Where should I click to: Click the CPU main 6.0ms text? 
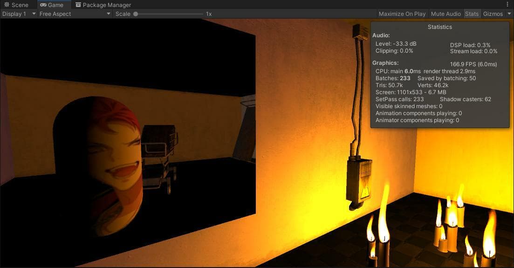click(398, 71)
